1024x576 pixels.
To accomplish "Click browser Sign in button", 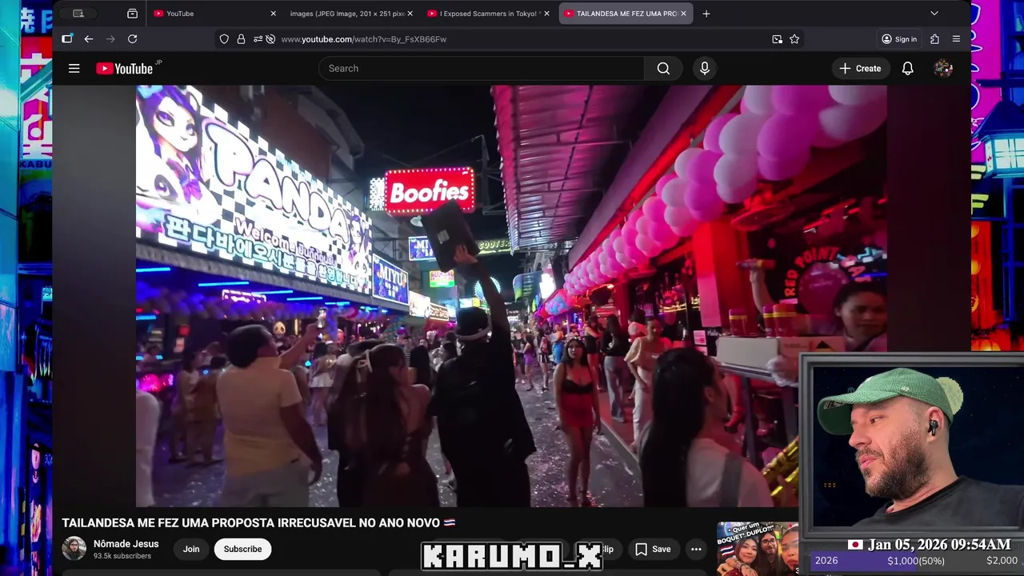I will [x=899, y=39].
